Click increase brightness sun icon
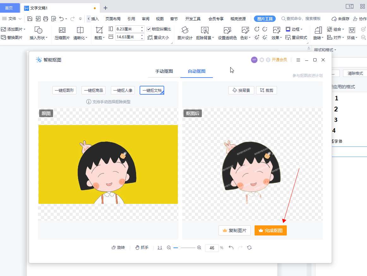 pyautogui.click(x=257, y=38)
